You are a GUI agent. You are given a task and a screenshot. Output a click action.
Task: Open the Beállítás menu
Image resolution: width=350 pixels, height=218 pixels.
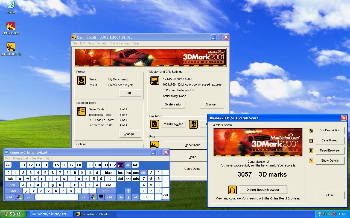[x=37, y=158]
